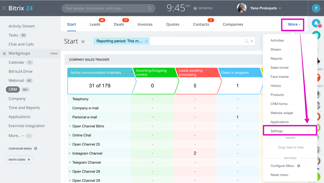The image size is (324, 183).
Task: Open the Leads tab
Action: point(95,24)
